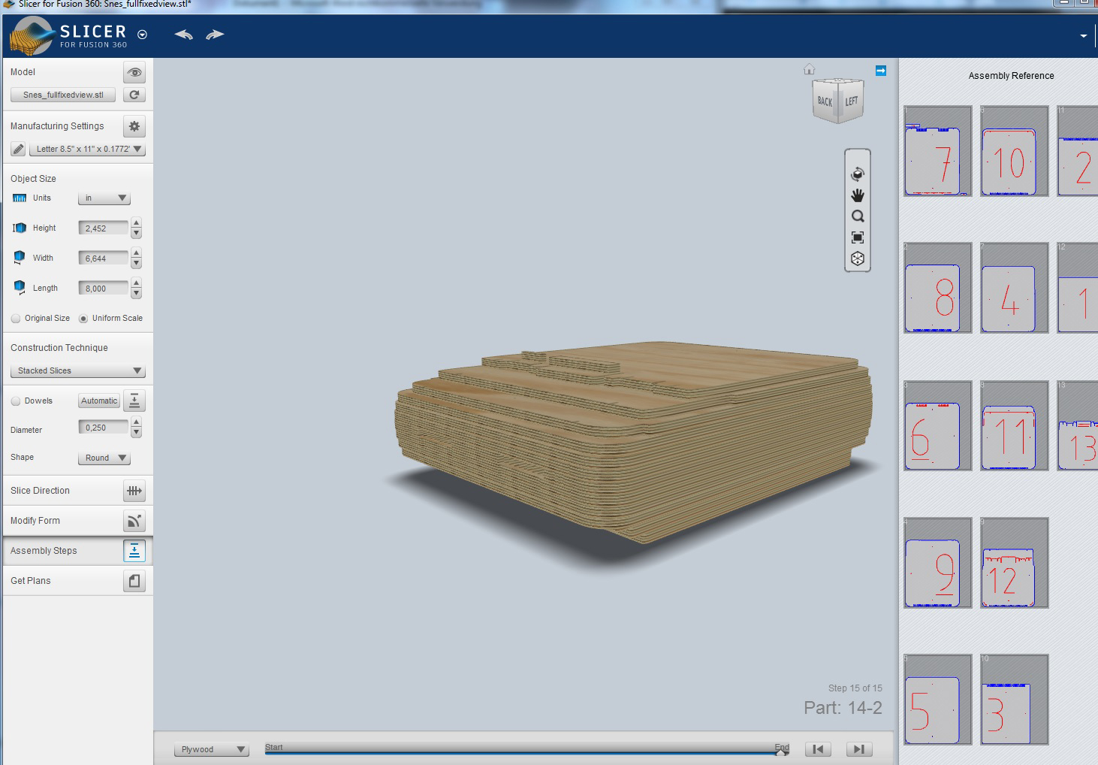
Task: Select the Modify Form tool
Action: (x=134, y=520)
